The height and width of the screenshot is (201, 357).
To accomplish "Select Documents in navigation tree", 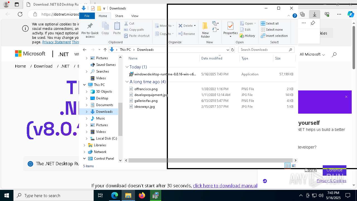I will pos(105,105).
